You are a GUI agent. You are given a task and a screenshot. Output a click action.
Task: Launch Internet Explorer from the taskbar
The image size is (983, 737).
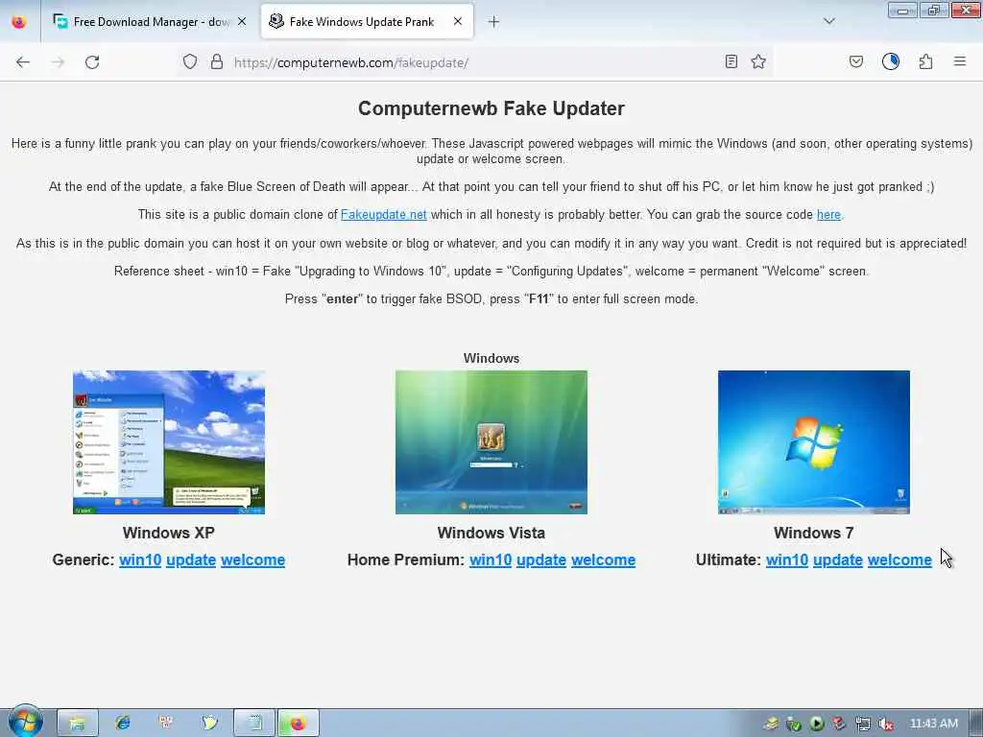123,724
